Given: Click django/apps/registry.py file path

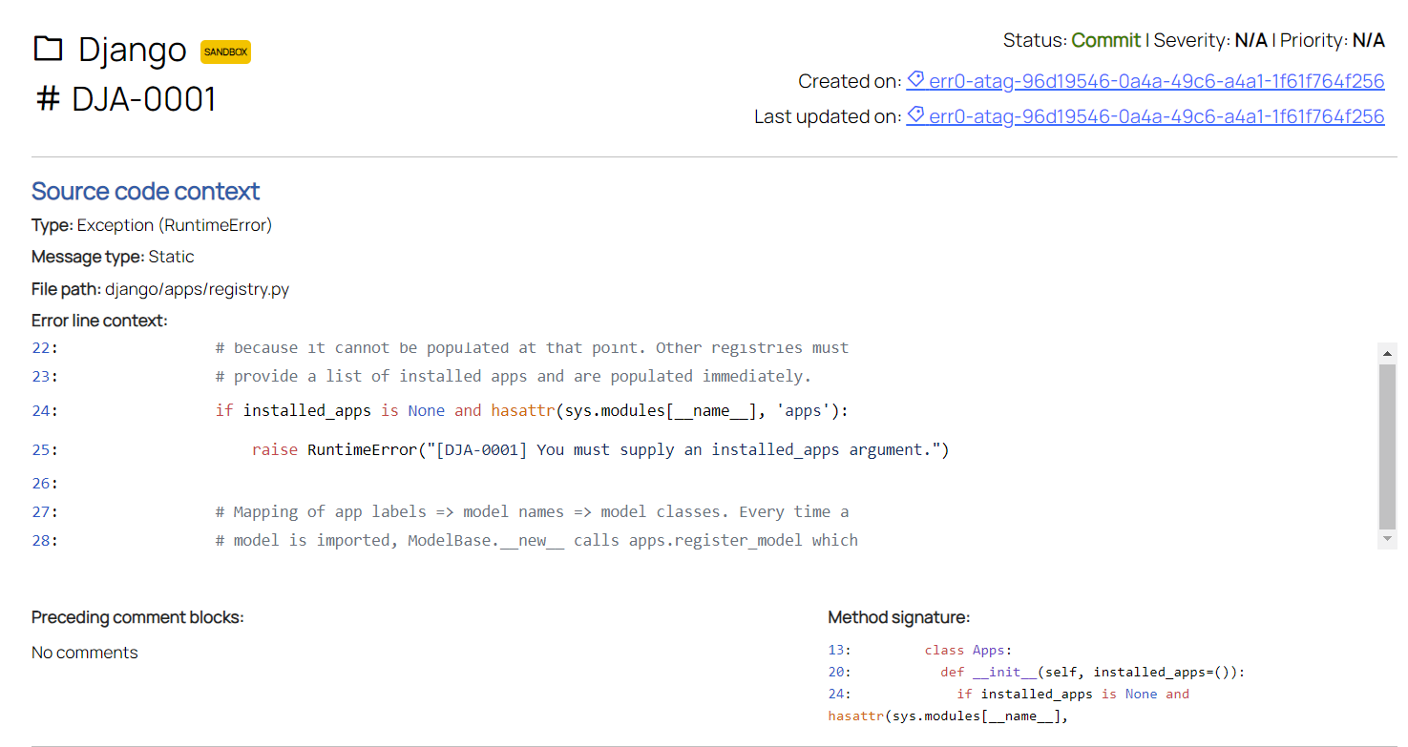Looking at the screenshot, I should tap(197, 289).
